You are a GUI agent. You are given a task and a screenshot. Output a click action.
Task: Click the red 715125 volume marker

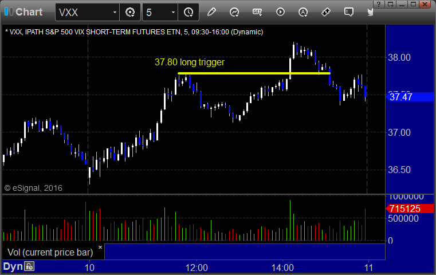410,209
